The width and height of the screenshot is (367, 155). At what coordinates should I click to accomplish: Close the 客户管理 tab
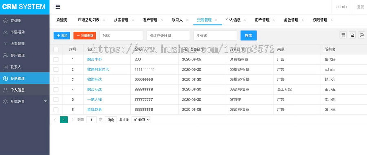(x=162, y=20)
